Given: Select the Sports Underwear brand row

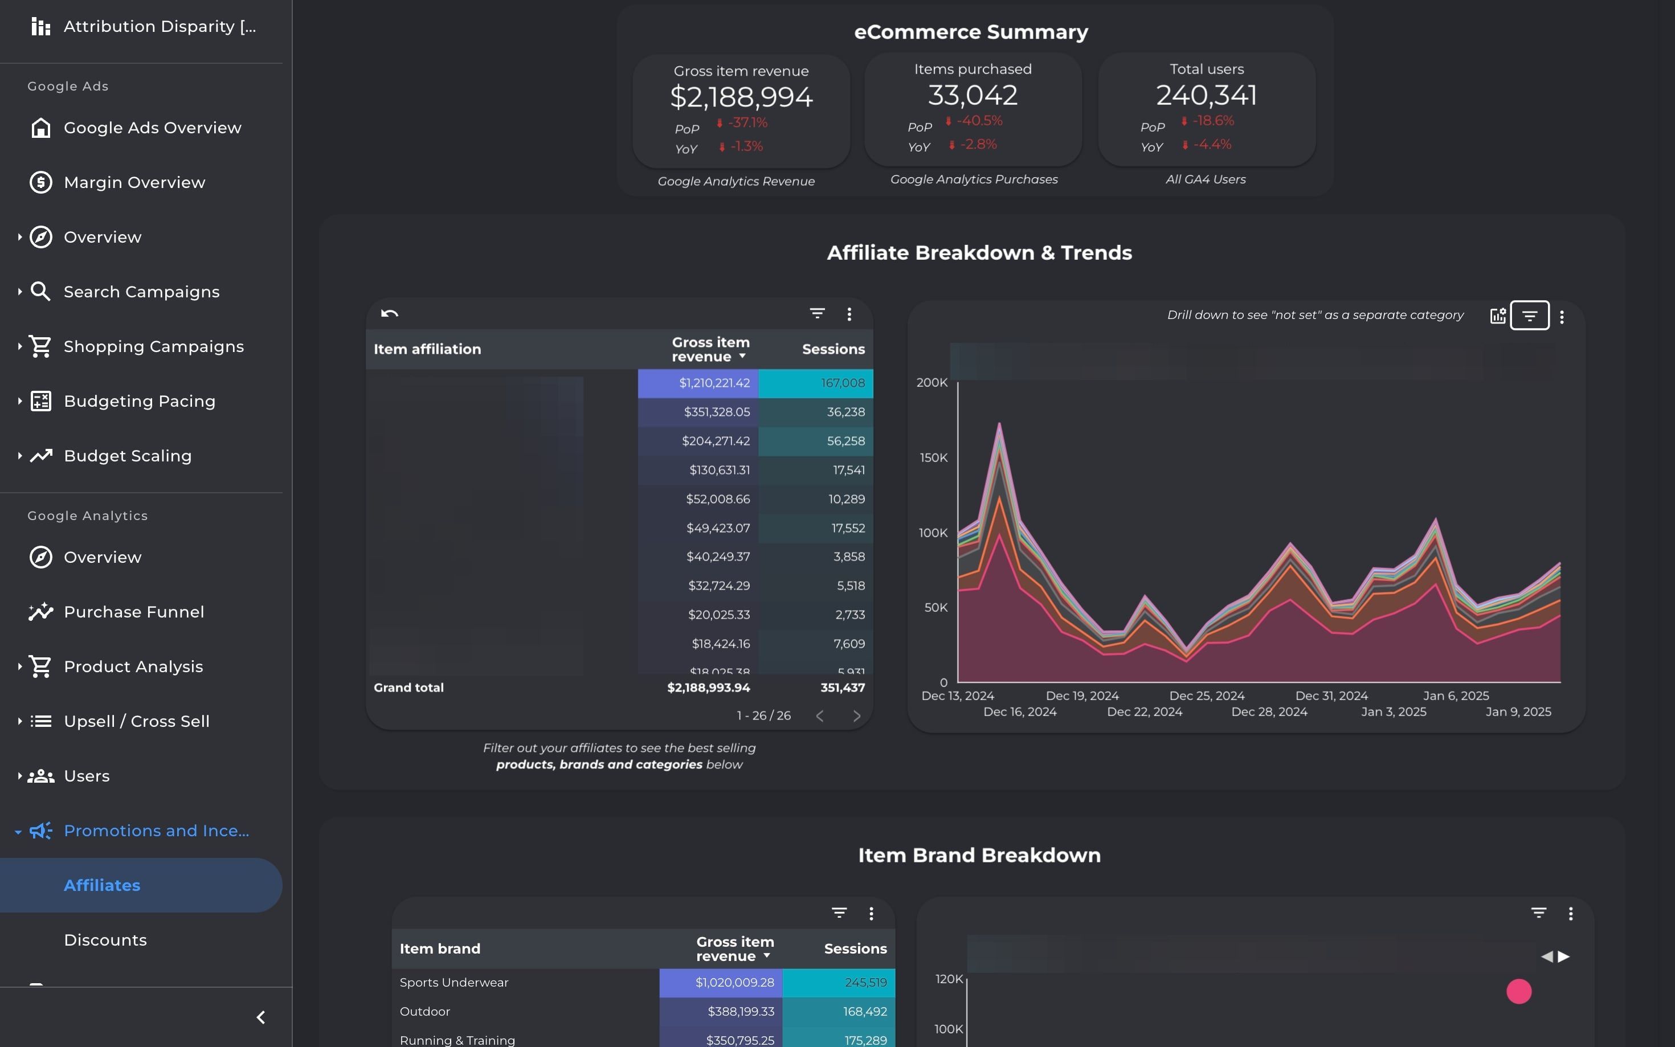Looking at the screenshot, I should [643, 982].
